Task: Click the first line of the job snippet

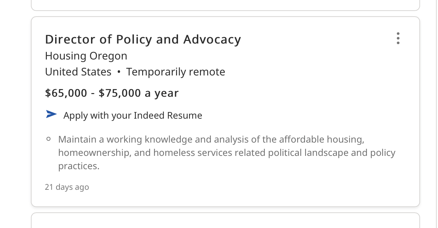Action: pos(211,139)
